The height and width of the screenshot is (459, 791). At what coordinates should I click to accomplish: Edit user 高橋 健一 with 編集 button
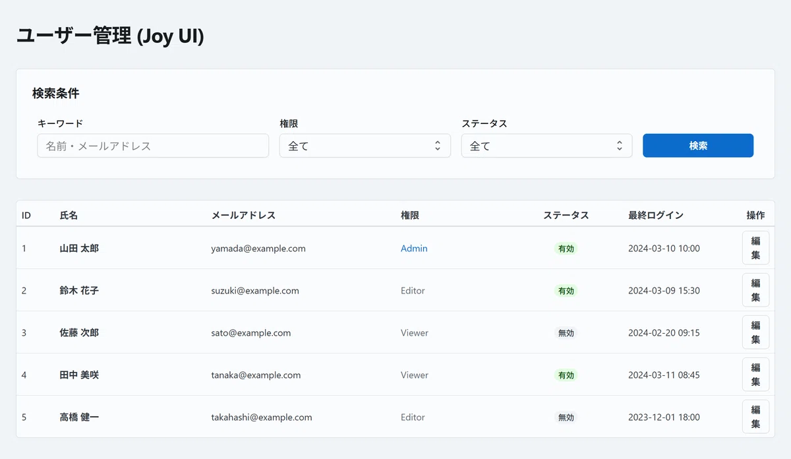click(x=755, y=417)
